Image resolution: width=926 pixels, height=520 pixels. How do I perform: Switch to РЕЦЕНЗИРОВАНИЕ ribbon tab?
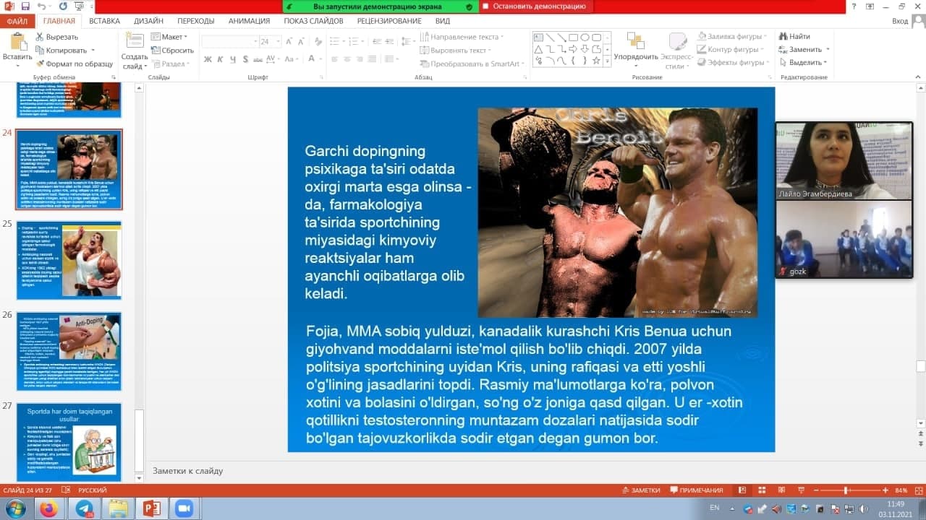click(389, 21)
